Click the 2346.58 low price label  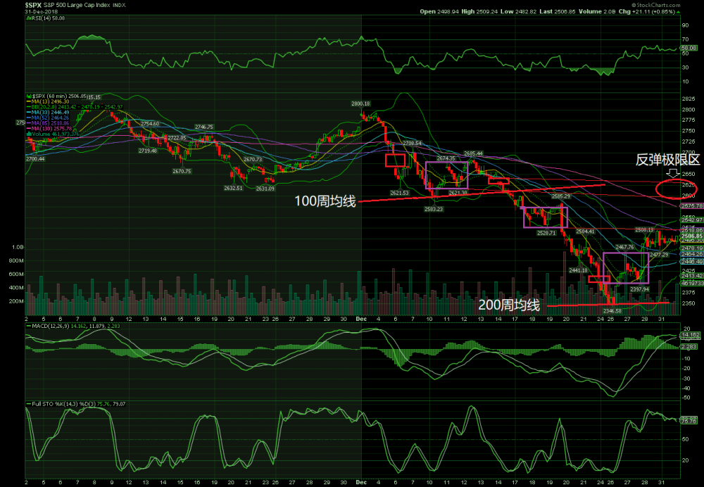(x=612, y=310)
